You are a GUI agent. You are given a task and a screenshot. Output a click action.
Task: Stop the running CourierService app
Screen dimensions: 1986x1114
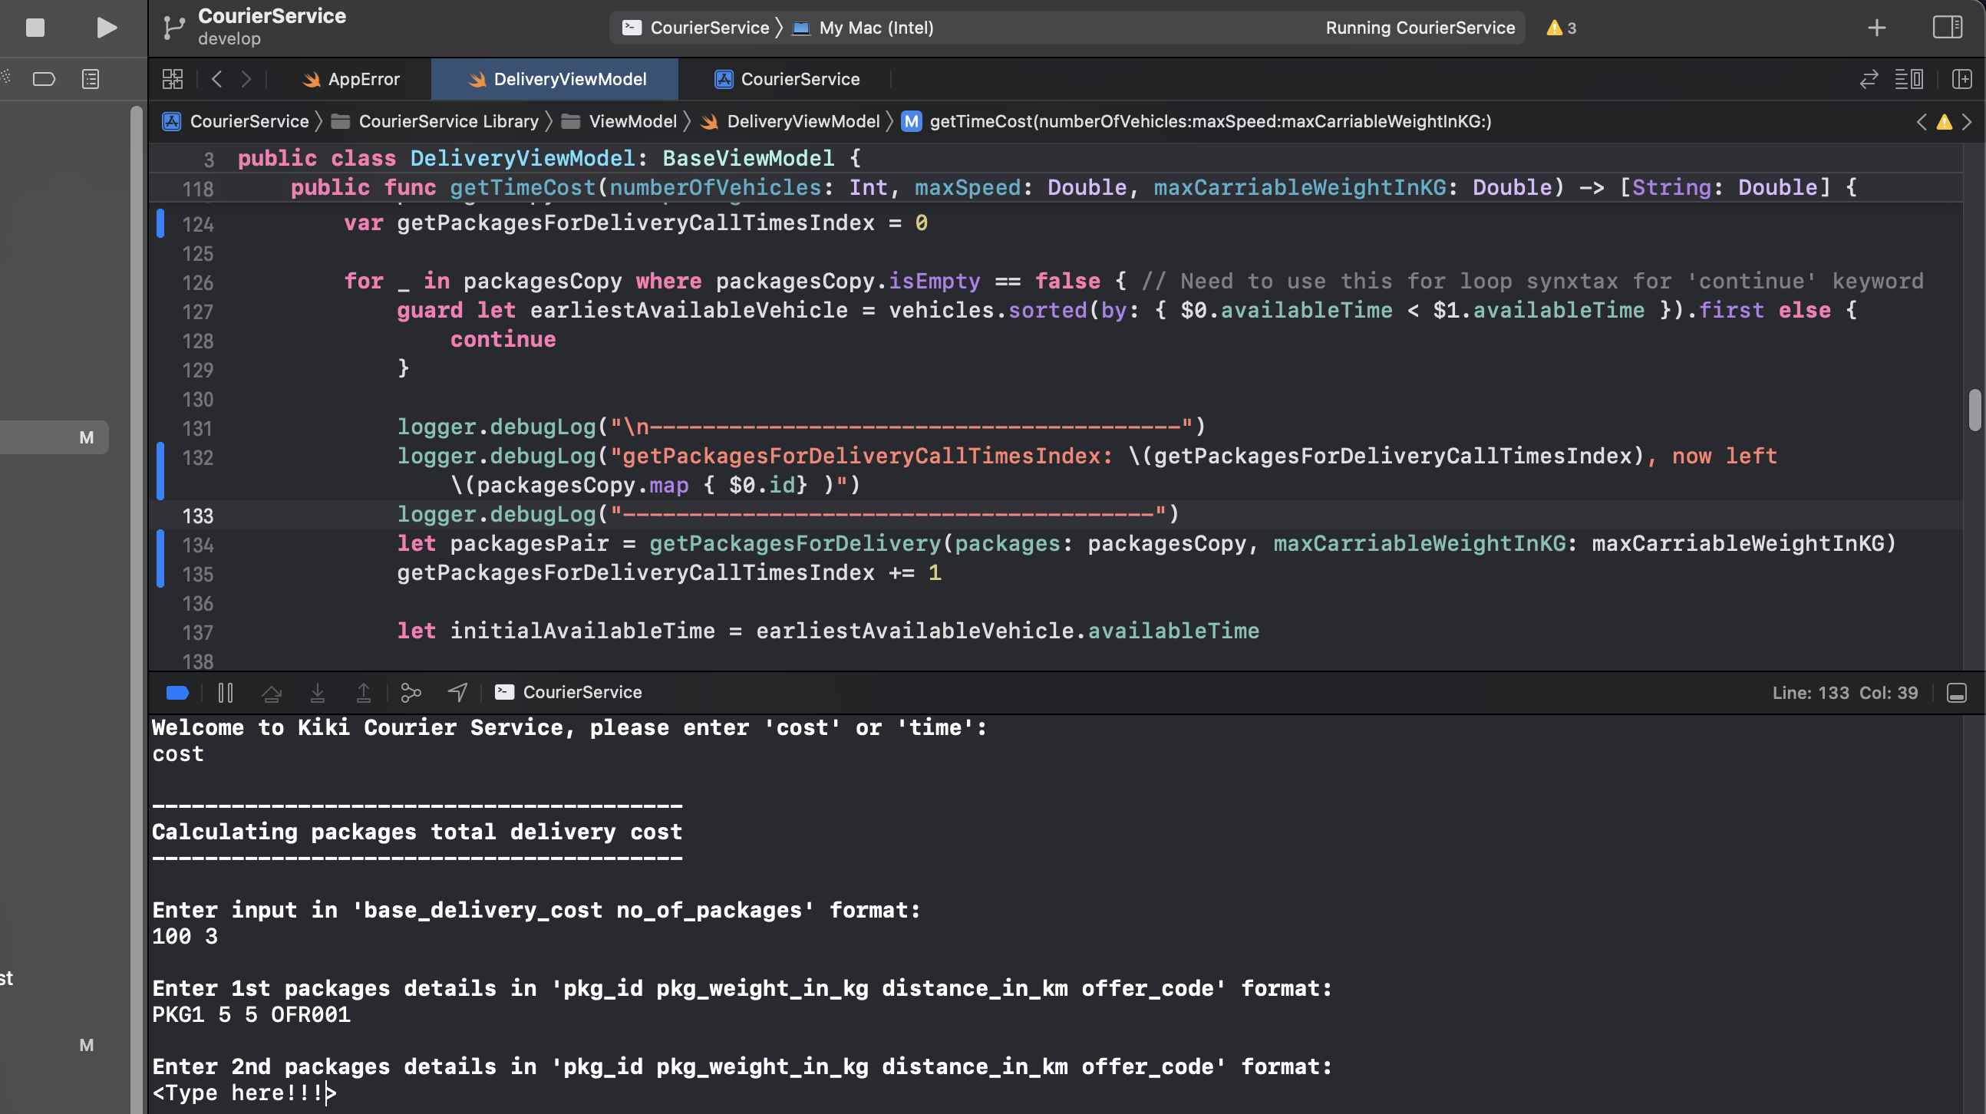[34, 28]
